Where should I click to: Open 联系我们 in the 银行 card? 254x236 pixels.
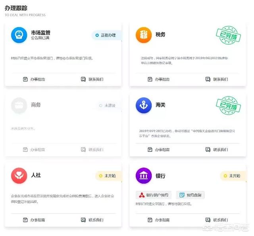tap(217, 220)
